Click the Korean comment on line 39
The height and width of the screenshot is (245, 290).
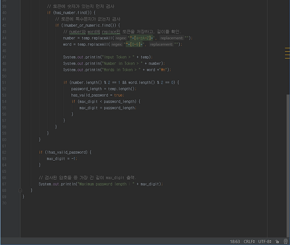tap(81, 6)
